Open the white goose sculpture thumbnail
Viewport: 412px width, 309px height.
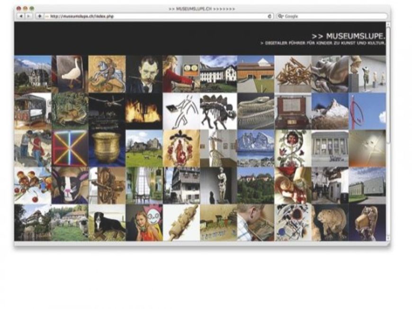(x=70, y=74)
